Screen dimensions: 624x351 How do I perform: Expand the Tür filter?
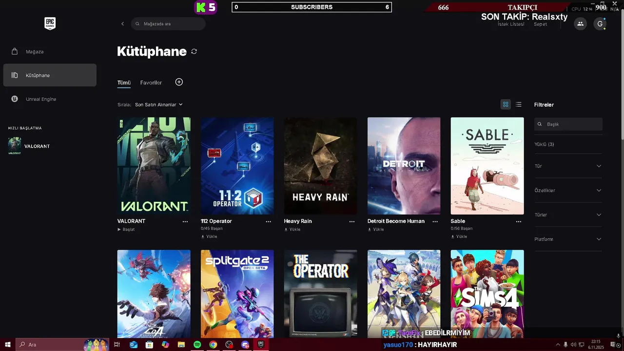[x=568, y=166]
